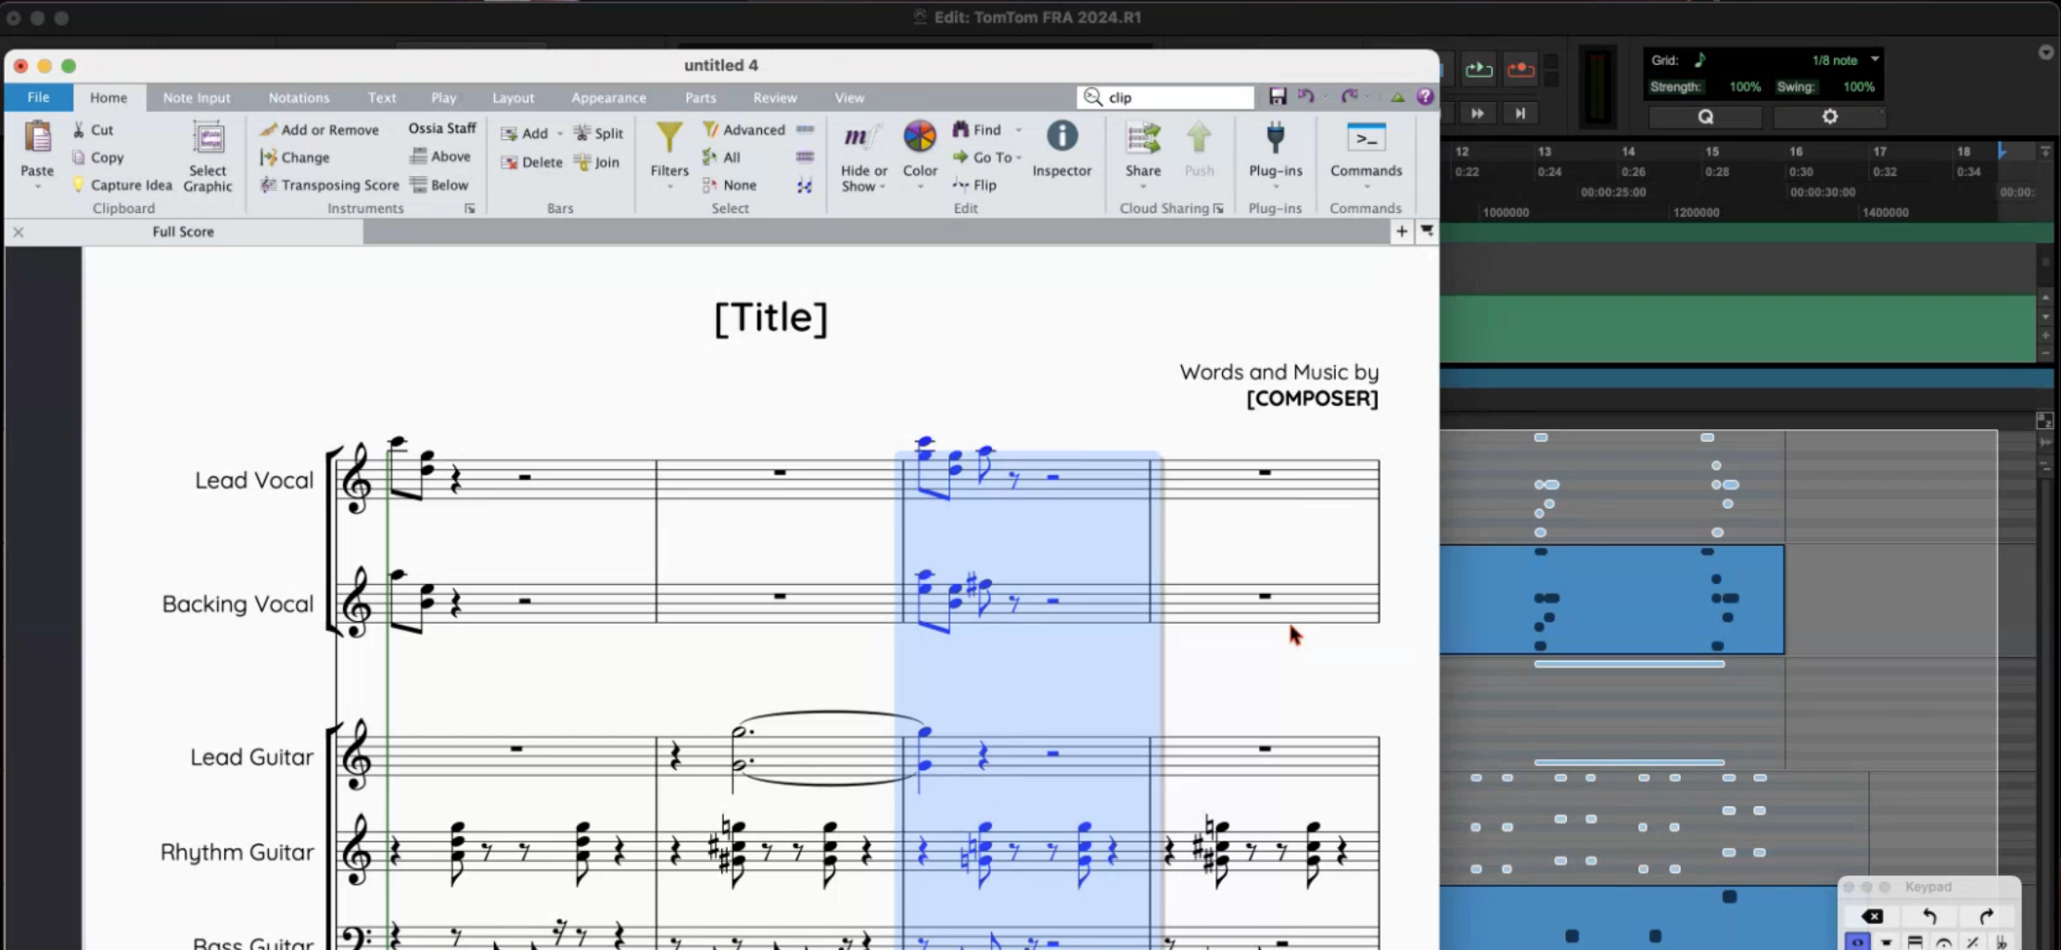Toggle loop playback in the transport
Screen dimensions: 2061x950
tap(1478, 70)
